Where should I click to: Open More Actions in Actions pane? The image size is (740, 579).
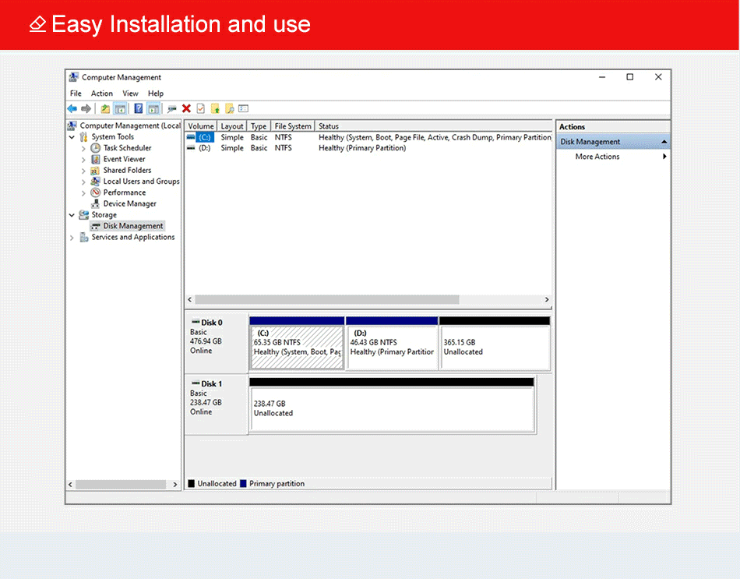click(597, 157)
